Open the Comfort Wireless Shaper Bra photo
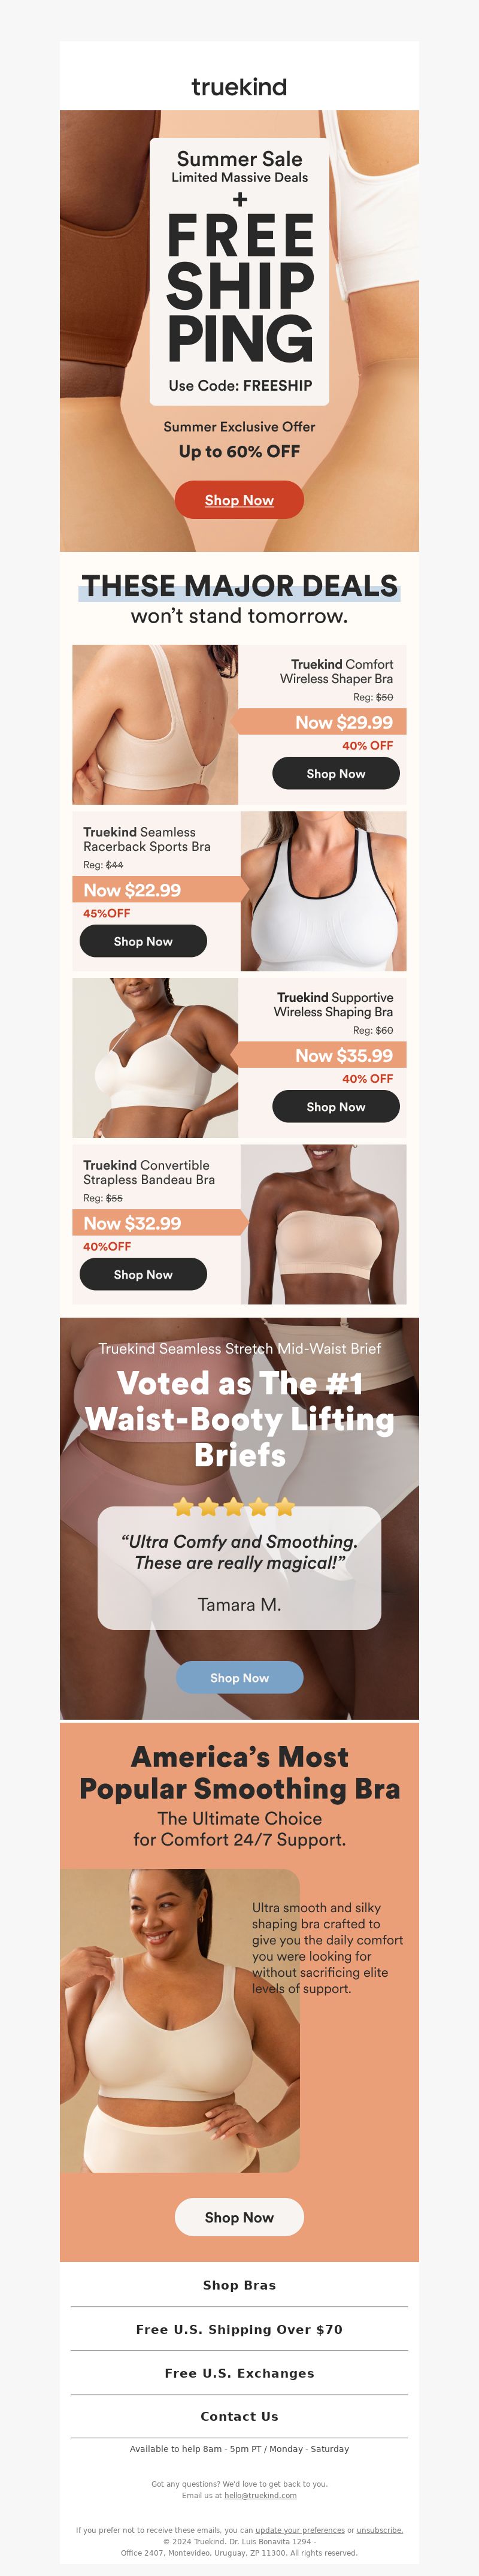 [155, 724]
